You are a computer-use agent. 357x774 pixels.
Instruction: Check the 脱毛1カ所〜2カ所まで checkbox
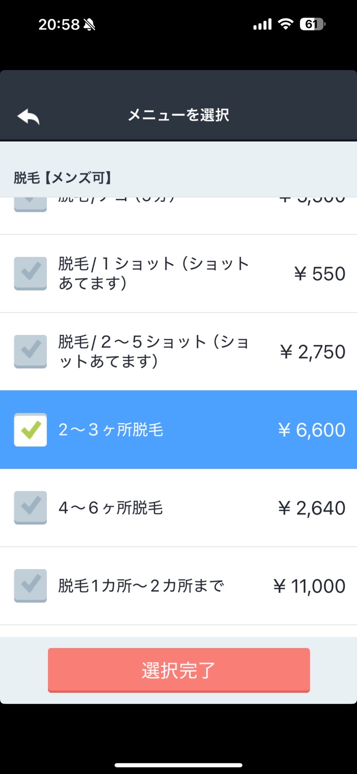pyautogui.click(x=30, y=586)
